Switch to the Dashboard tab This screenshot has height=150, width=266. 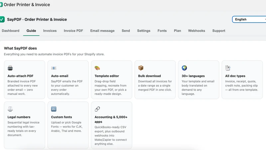(11, 31)
